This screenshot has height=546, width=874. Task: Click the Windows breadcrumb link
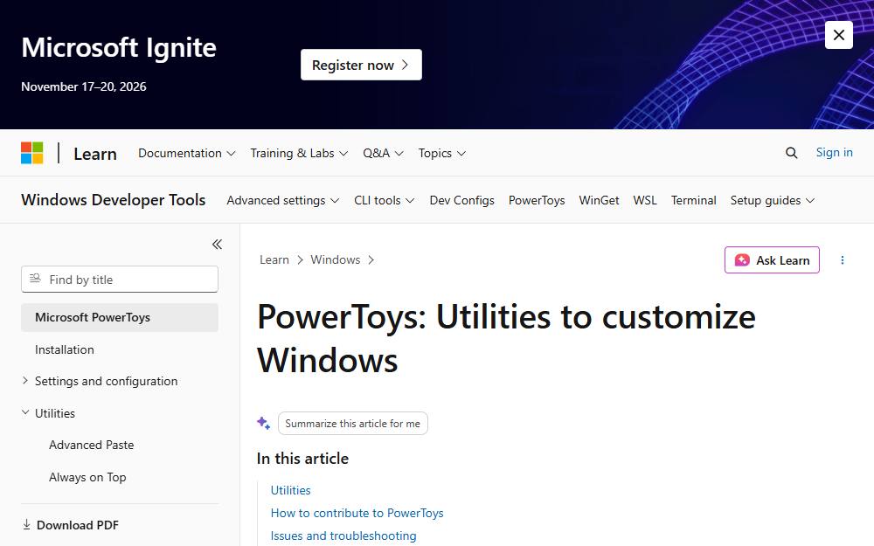(x=335, y=259)
